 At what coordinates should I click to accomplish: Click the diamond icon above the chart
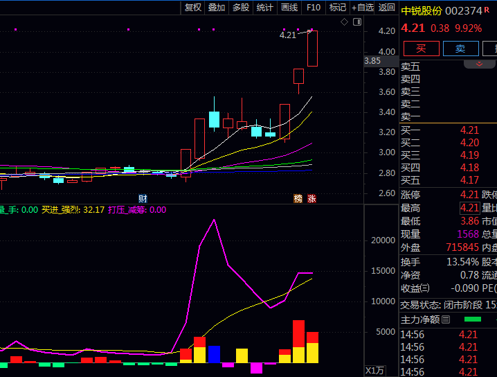pyautogui.click(x=344, y=22)
